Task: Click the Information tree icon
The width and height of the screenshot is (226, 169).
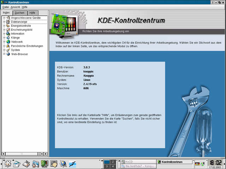Action: click(x=8, y=34)
